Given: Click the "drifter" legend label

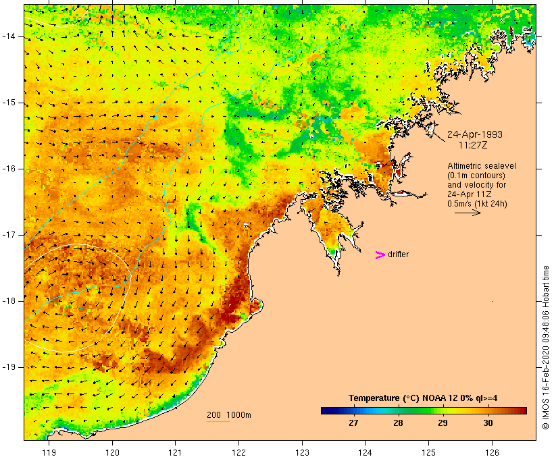Looking at the screenshot, I should [x=398, y=254].
